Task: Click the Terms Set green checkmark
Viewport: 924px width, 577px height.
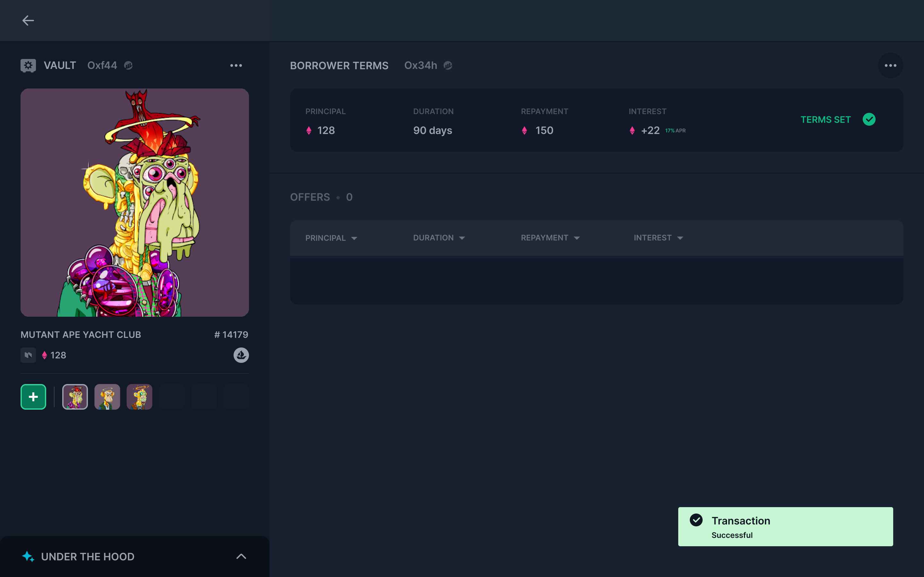Action: pos(868,120)
